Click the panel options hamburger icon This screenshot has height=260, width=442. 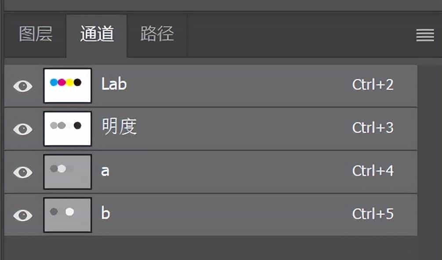coord(424,35)
